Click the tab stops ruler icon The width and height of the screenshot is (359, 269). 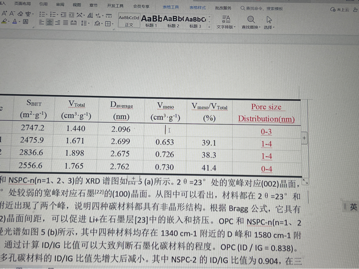(109, 16)
